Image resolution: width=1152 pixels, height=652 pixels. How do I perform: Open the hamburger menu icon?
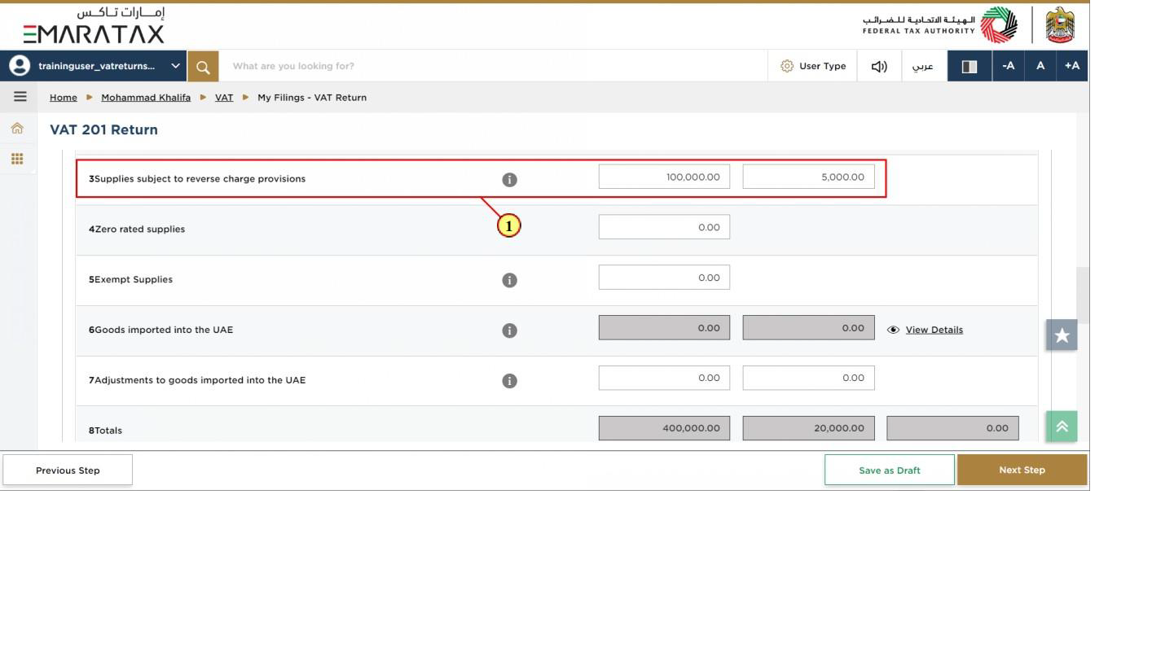coord(20,96)
